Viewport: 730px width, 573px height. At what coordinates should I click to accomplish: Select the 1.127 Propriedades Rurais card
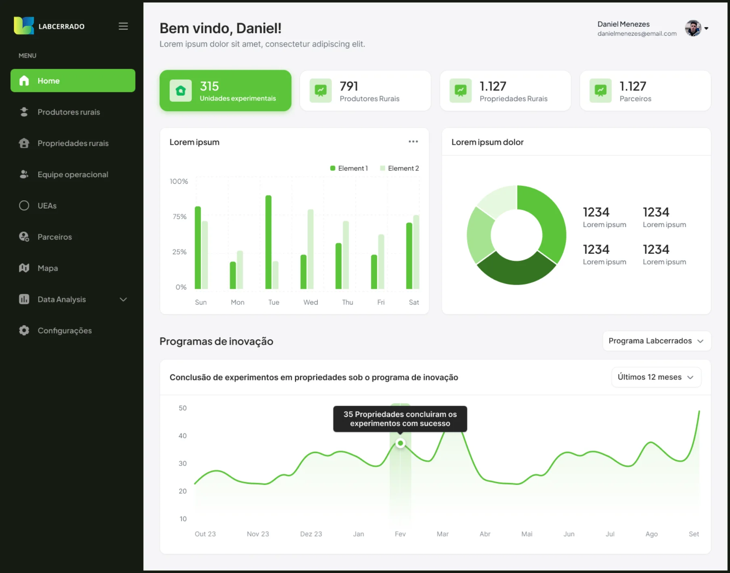pyautogui.click(x=505, y=90)
